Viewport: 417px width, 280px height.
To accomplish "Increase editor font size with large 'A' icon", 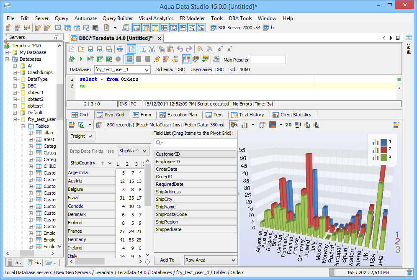I will click(229, 49).
